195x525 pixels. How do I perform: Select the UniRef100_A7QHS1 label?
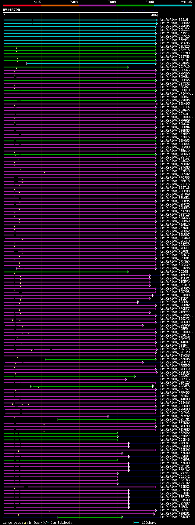tap(175, 97)
